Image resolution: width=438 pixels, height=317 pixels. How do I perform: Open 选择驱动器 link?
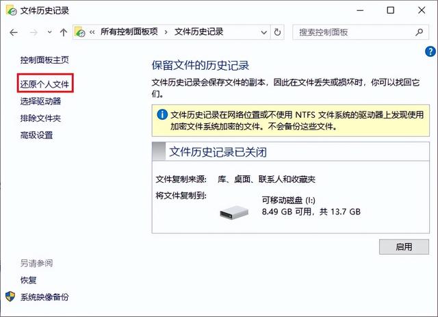(x=40, y=101)
